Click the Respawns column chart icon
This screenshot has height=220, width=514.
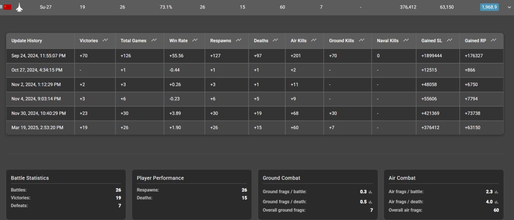[239, 40]
